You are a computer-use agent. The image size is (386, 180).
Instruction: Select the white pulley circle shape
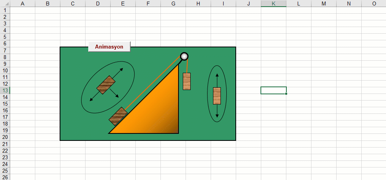[184, 56]
